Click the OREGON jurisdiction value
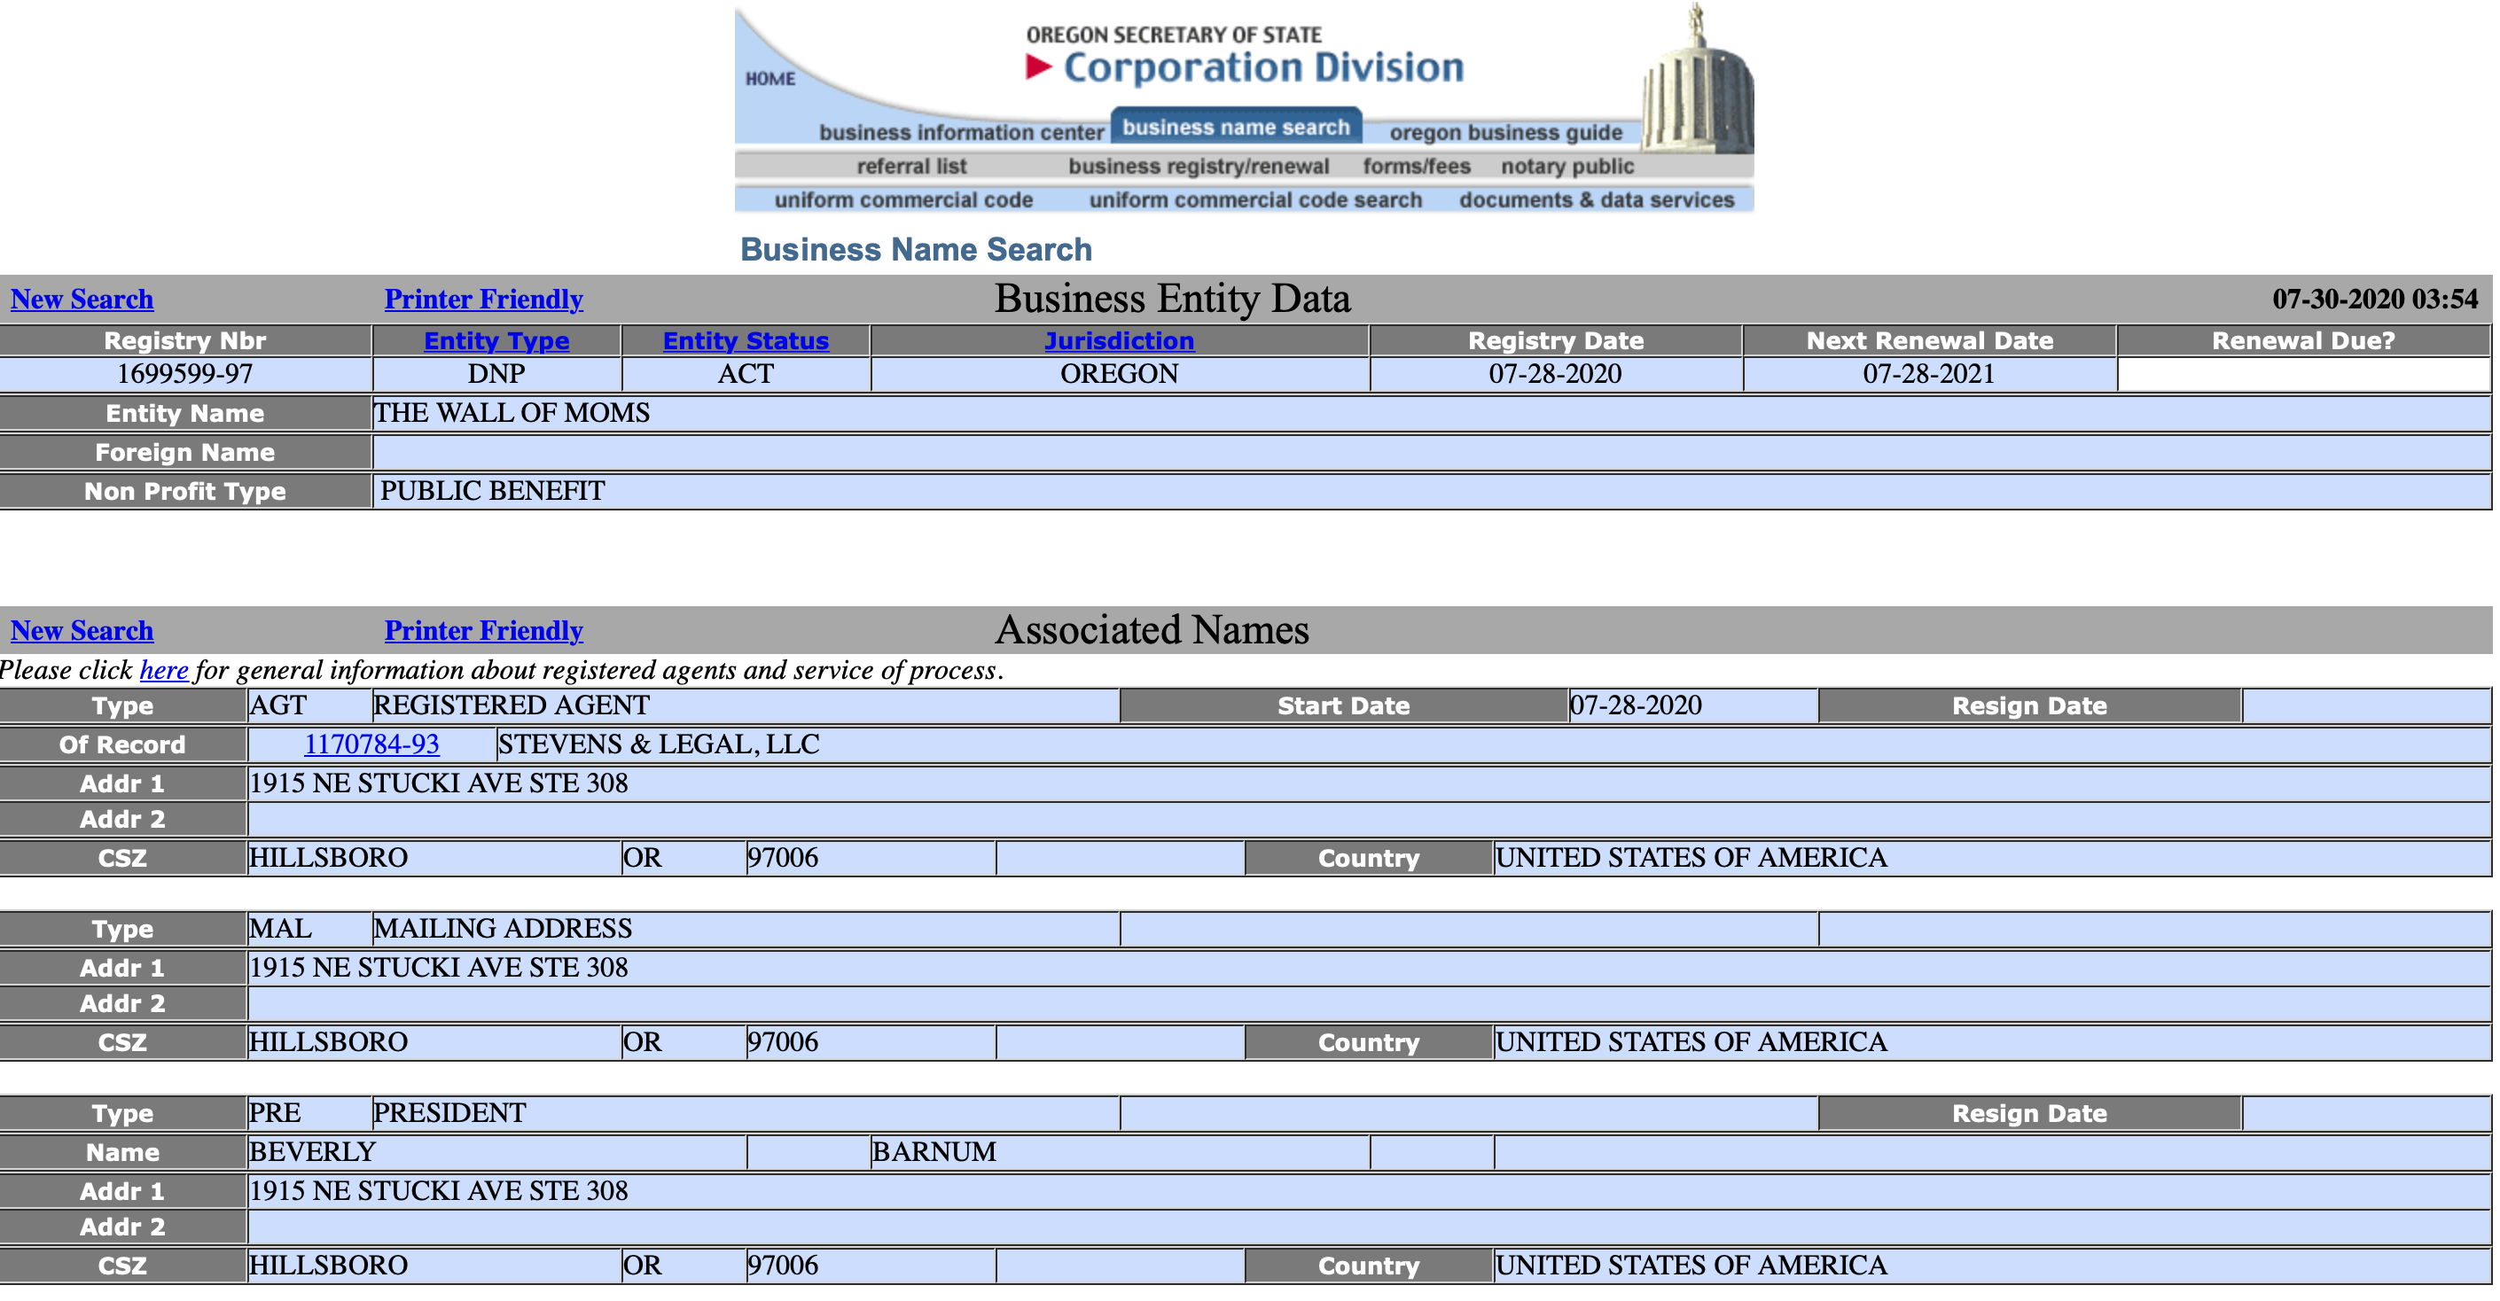This screenshot has width=2500, height=1301. 1119,373
